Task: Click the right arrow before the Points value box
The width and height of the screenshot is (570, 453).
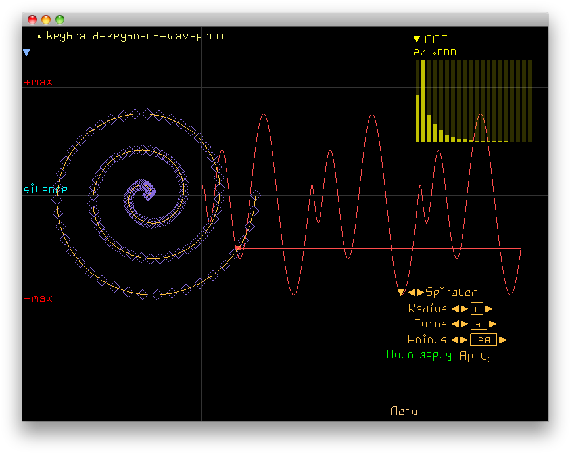Action: (464, 339)
